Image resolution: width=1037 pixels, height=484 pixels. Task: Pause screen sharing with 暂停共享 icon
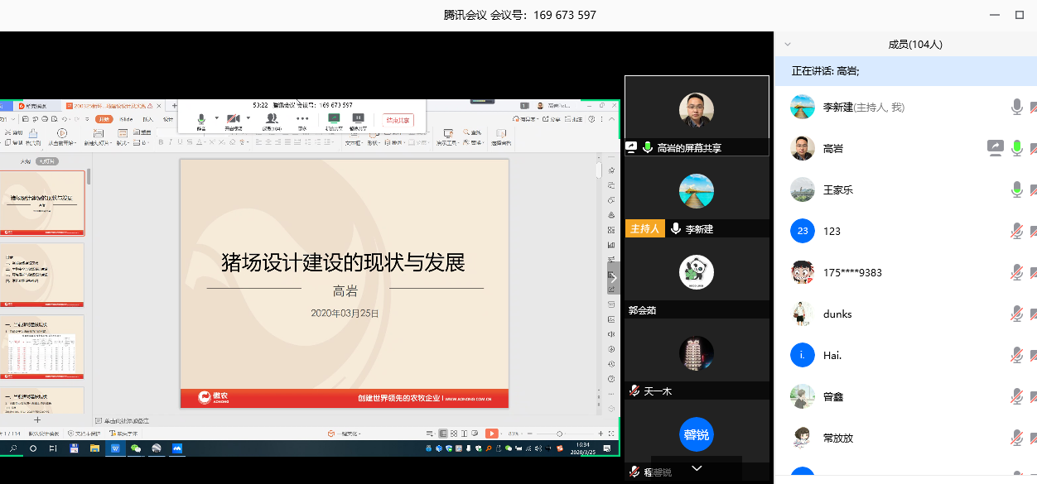point(360,118)
